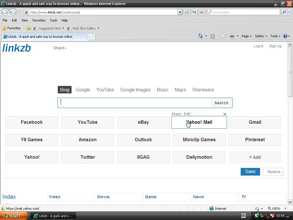Click the Read Mail envelope icon

pyautogui.click(x=224, y=36)
